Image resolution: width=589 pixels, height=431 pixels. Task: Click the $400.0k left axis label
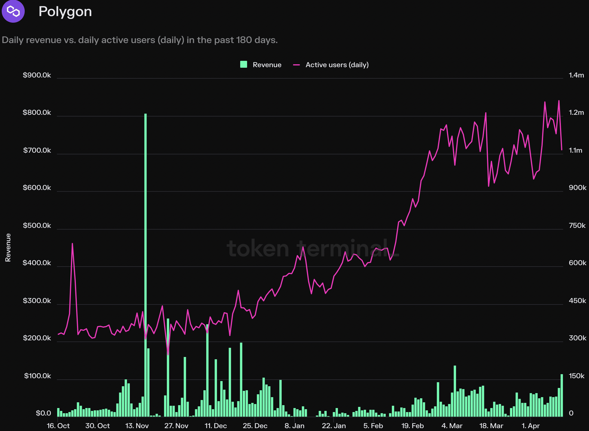point(37,263)
